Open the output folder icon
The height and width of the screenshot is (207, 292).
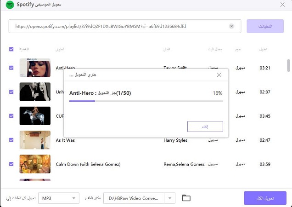(186, 198)
